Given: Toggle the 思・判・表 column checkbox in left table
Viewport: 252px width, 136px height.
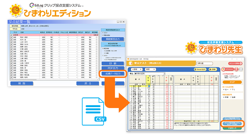Looking at the screenshot, I should 154,76.
